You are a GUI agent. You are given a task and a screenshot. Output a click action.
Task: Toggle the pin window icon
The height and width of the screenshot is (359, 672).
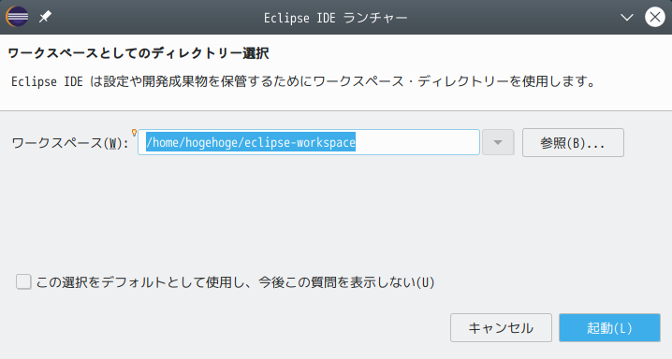(45, 17)
